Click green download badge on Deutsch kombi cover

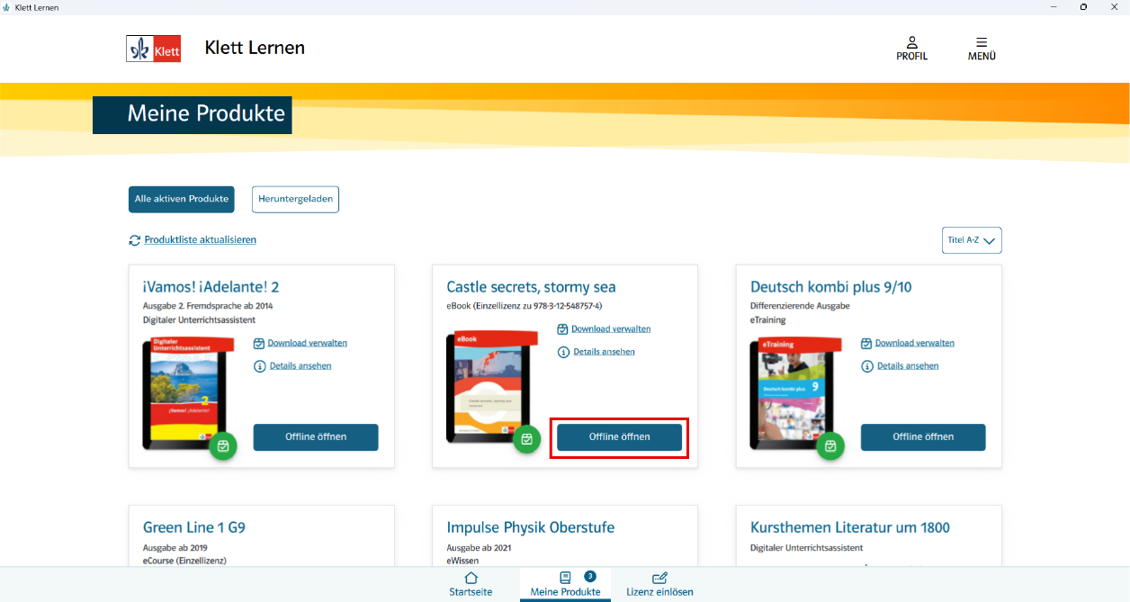[830, 445]
